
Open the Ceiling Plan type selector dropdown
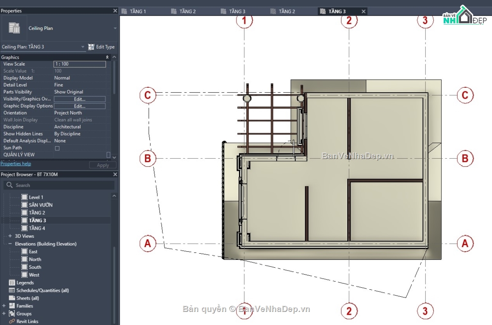[x=82, y=47]
